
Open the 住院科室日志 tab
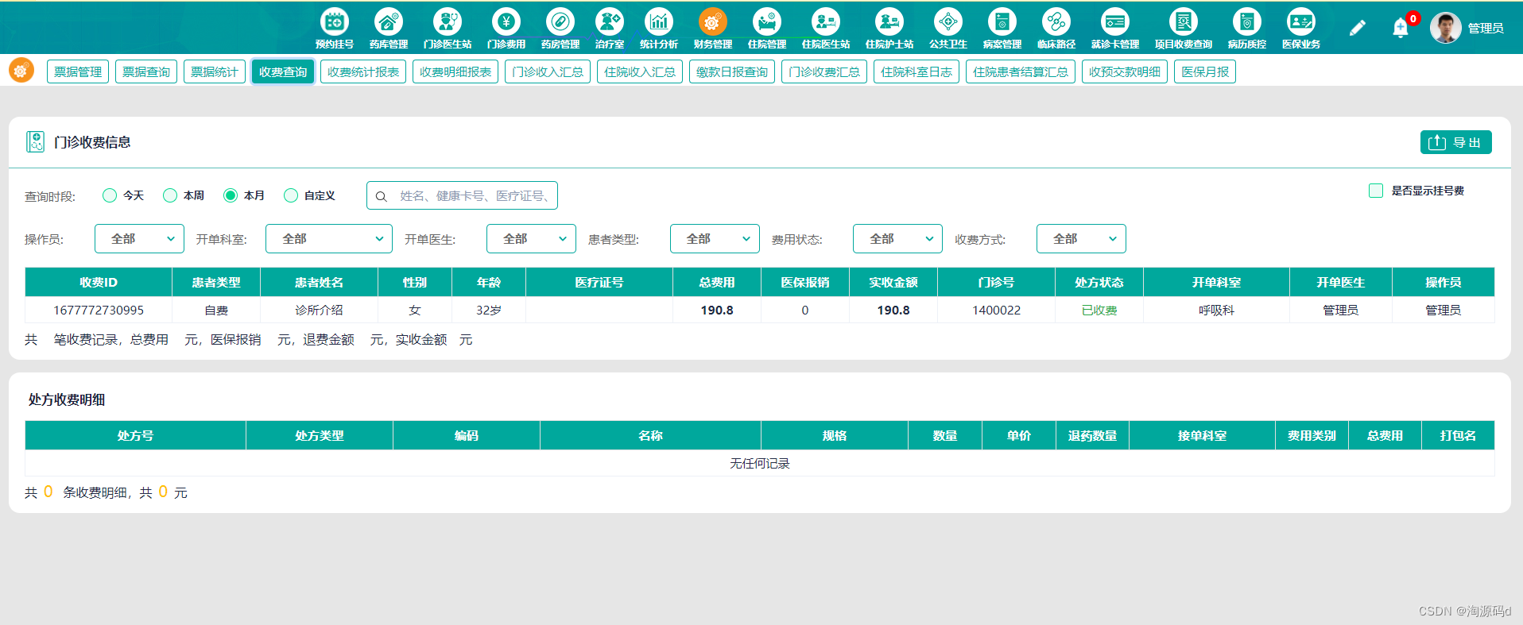click(917, 71)
